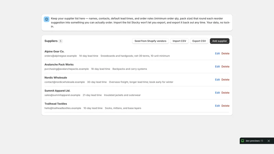Open the dev previews (1) panel
Viewport: 274px width, 154px height.
254,141
